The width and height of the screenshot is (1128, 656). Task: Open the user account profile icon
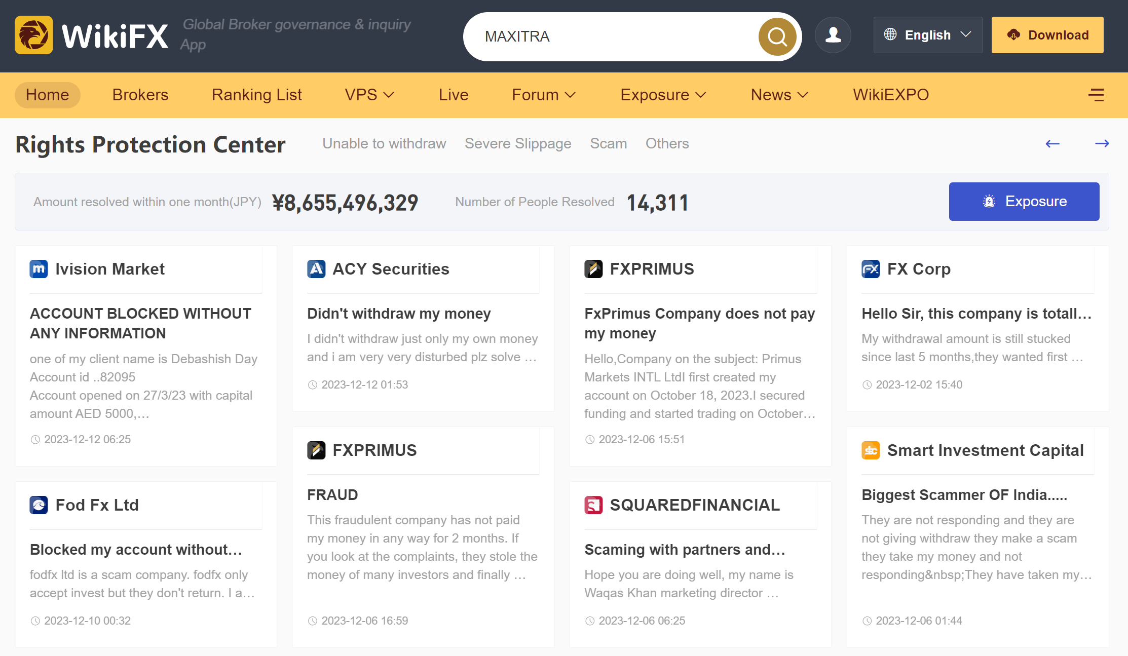(833, 35)
